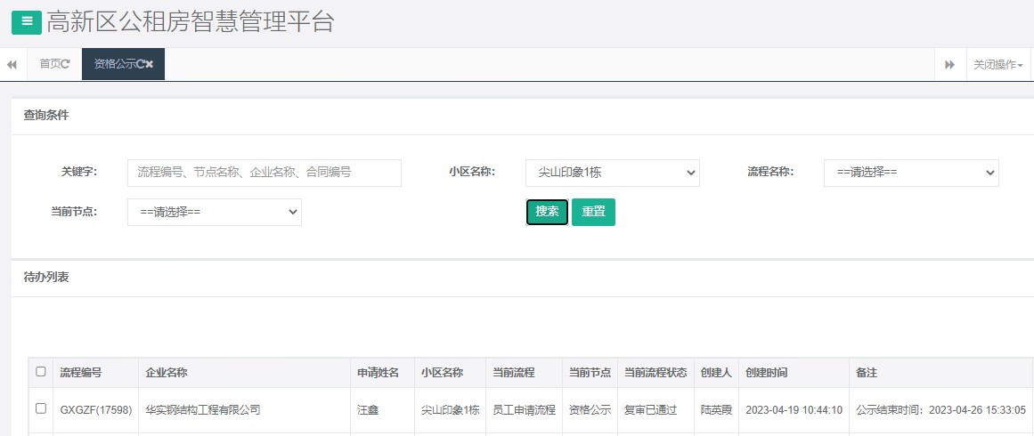The height and width of the screenshot is (436, 1034).
Task: Expand the 当前节点 select dropdown
Action: 215,212
